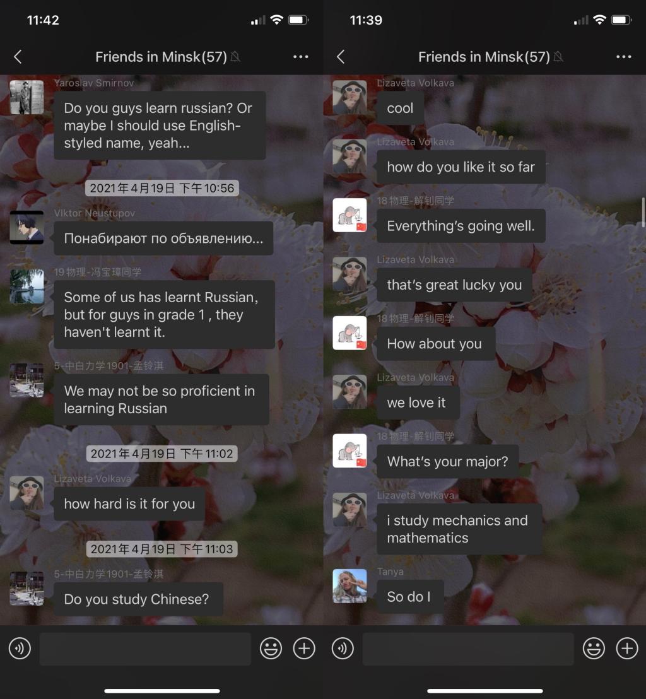646x699 pixels.
Task: Open Tanya's profile avatar
Action: point(349,586)
